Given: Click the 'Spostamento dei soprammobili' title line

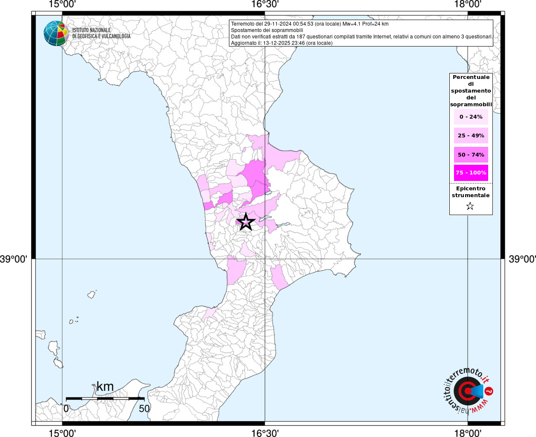Looking at the screenshot, I should [267, 30].
